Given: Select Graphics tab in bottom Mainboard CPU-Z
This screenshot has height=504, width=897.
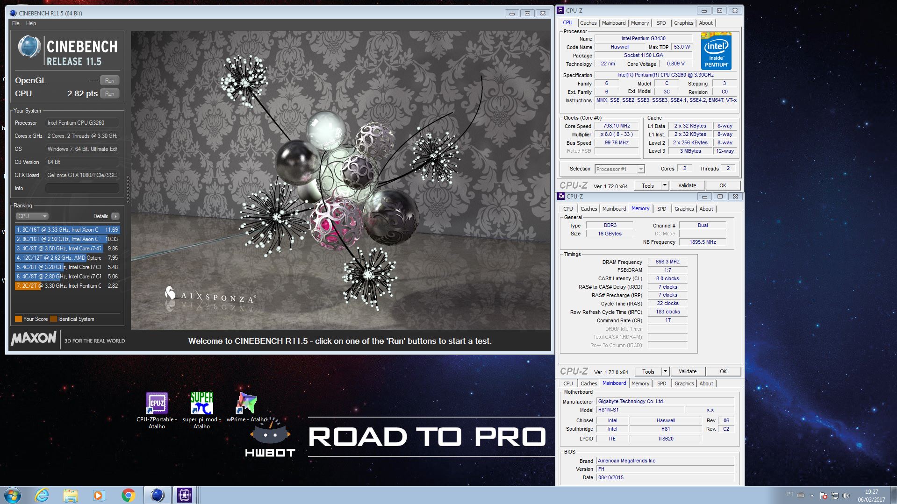Looking at the screenshot, I should (x=684, y=383).
